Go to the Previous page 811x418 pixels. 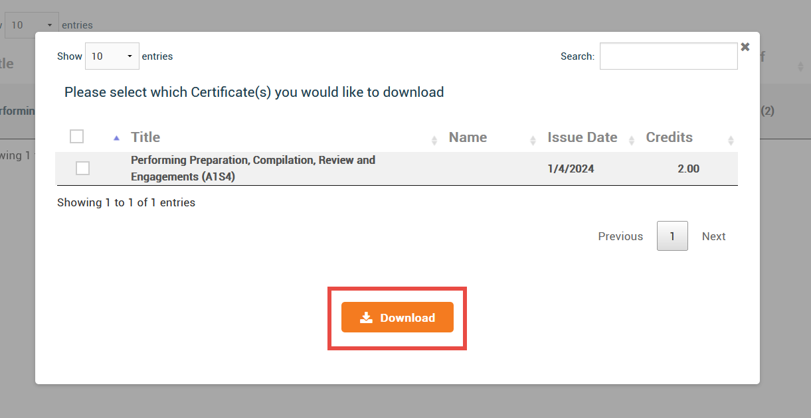coord(620,236)
